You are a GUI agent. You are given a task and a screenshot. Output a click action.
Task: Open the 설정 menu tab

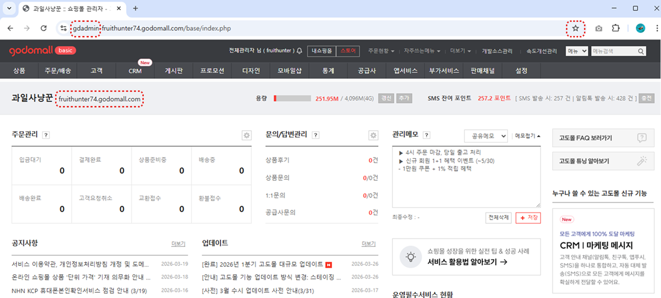(x=521, y=70)
